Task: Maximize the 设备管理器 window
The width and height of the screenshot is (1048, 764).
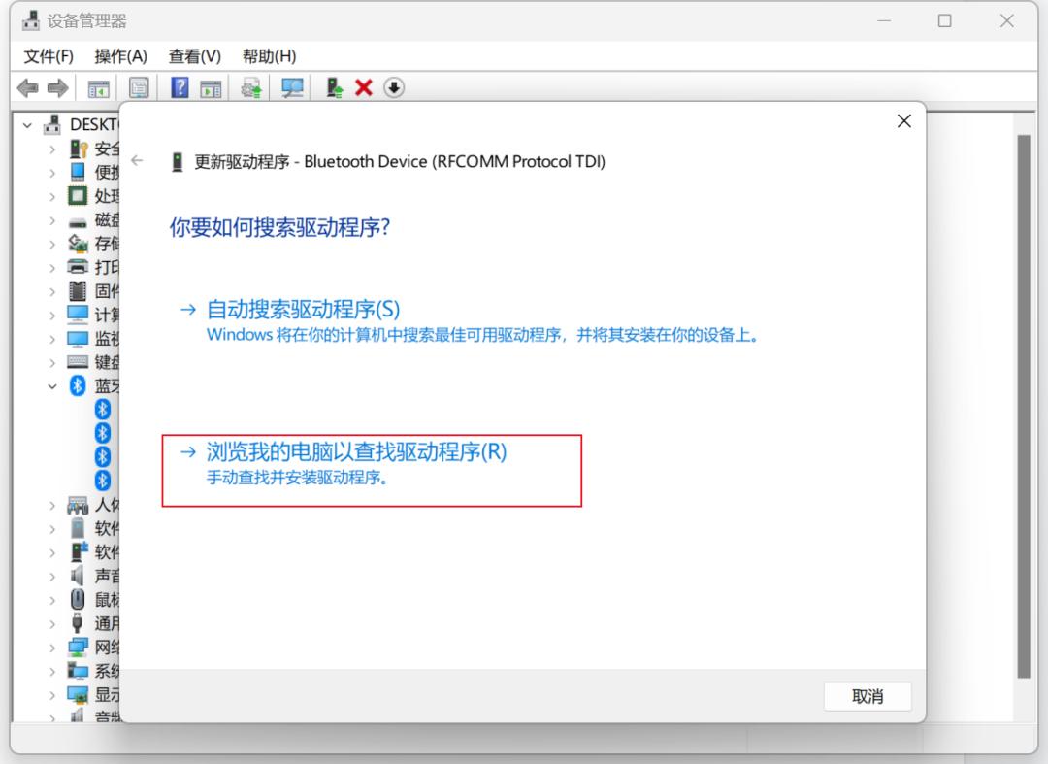Action: [x=944, y=20]
